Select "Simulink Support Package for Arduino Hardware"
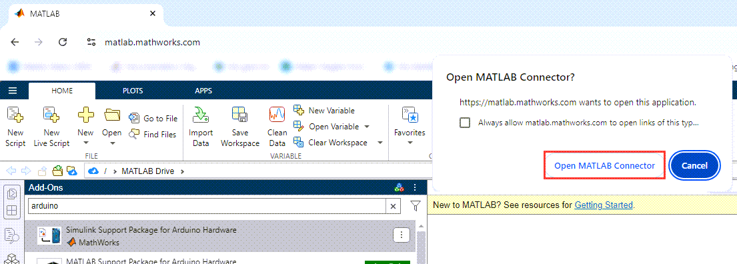Image resolution: width=737 pixels, height=264 pixels. [x=151, y=230]
